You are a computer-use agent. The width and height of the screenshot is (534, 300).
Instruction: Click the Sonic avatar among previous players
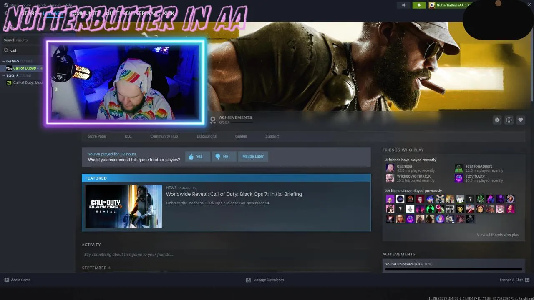tap(430, 199)
